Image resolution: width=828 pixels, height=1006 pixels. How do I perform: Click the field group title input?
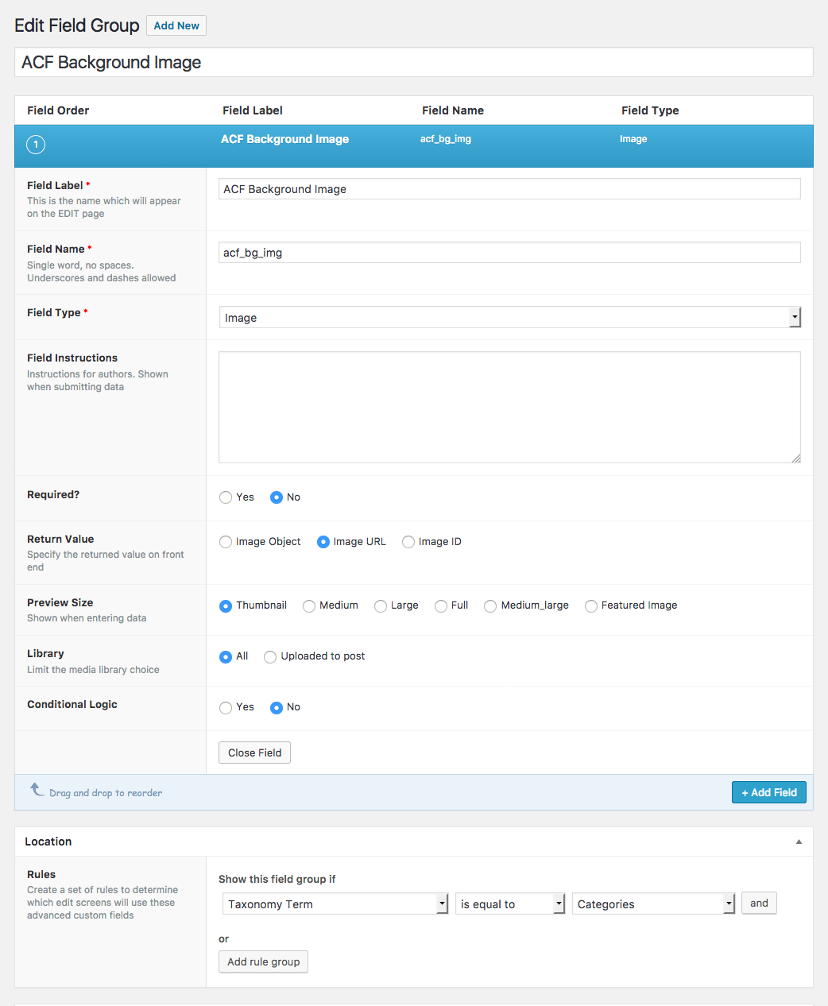(413, 62)
